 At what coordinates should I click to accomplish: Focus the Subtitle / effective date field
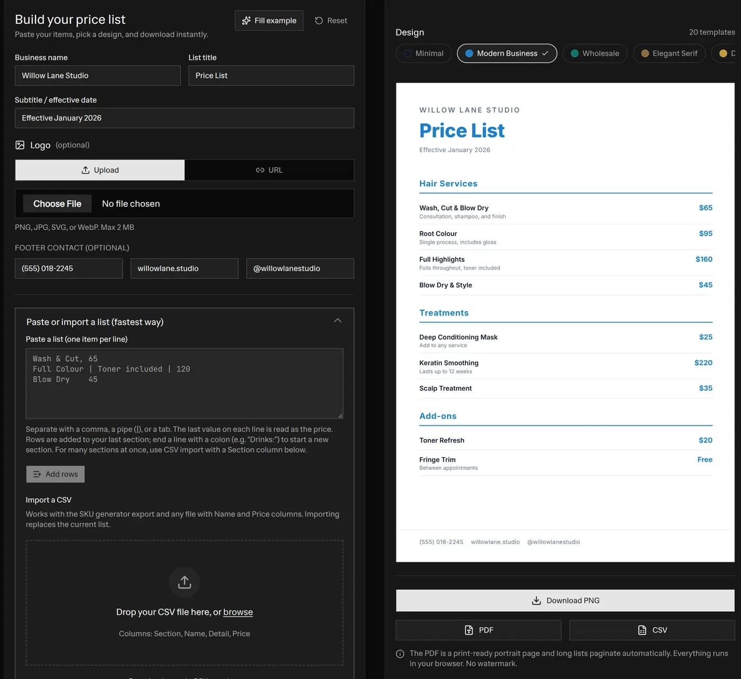click(185, 118)
